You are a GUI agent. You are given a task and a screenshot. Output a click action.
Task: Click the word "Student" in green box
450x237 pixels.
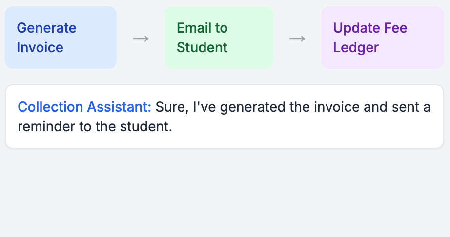coord(202,47)
